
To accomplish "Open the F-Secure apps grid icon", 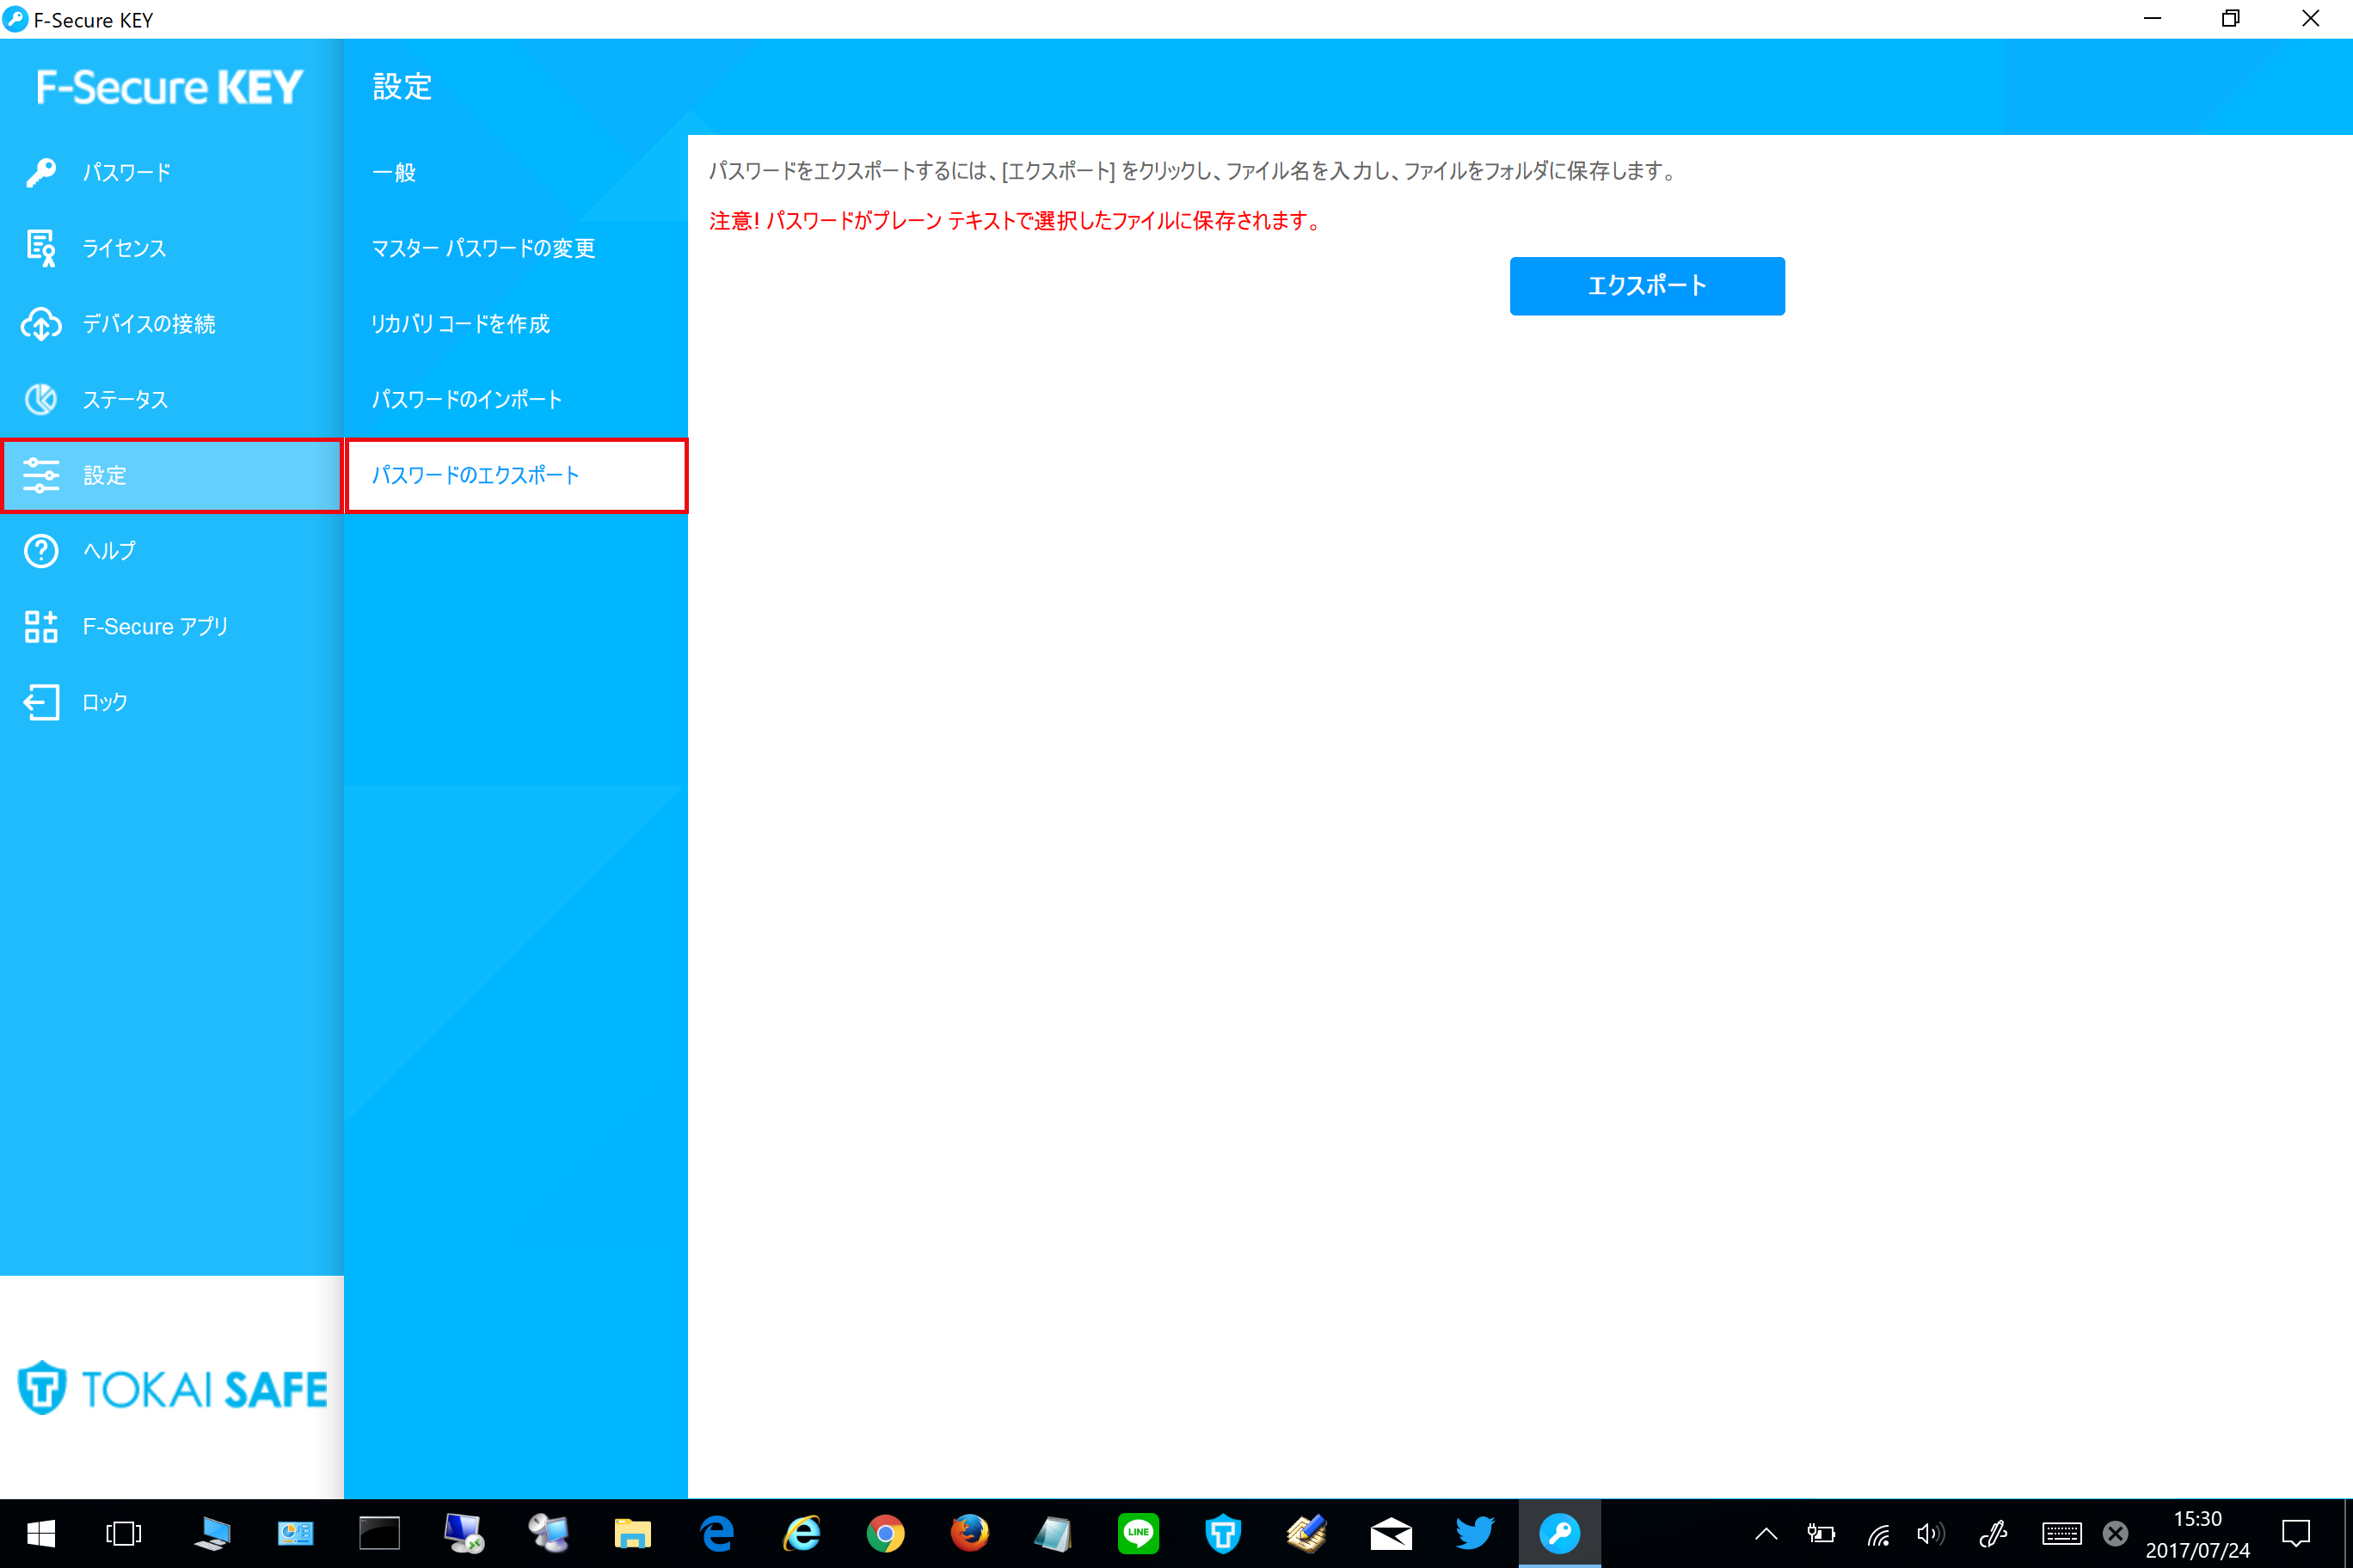I will pyautogui.click(x=41, y=627).
